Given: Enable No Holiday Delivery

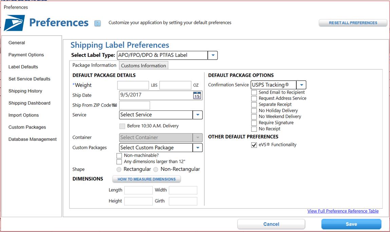Looking at the screenshot, I should point(254,111).
